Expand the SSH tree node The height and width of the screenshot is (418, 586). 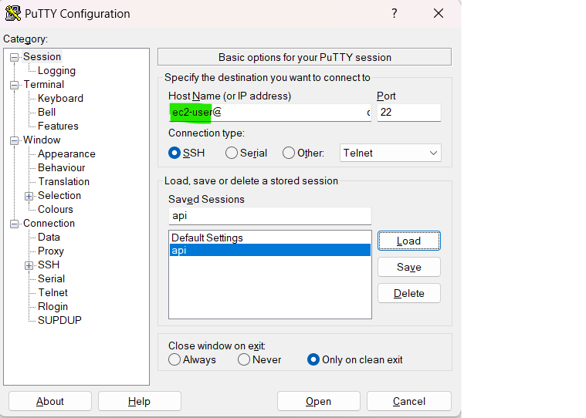pyautogui.click(x=29, y=265)
